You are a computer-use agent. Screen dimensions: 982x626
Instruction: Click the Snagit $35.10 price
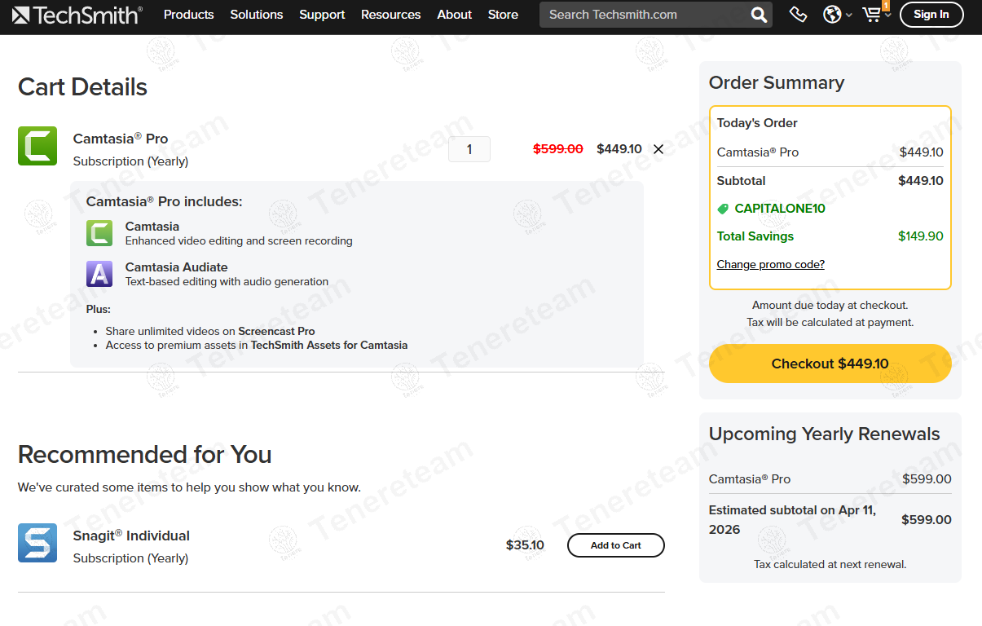point(525,545)
